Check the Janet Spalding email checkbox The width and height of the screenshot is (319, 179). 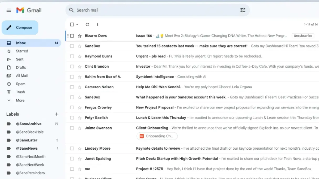[x=72, y=159]
